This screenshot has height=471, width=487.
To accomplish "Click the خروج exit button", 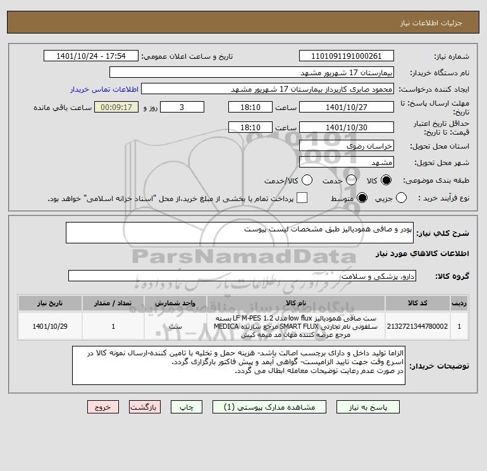I will (103, 407).
